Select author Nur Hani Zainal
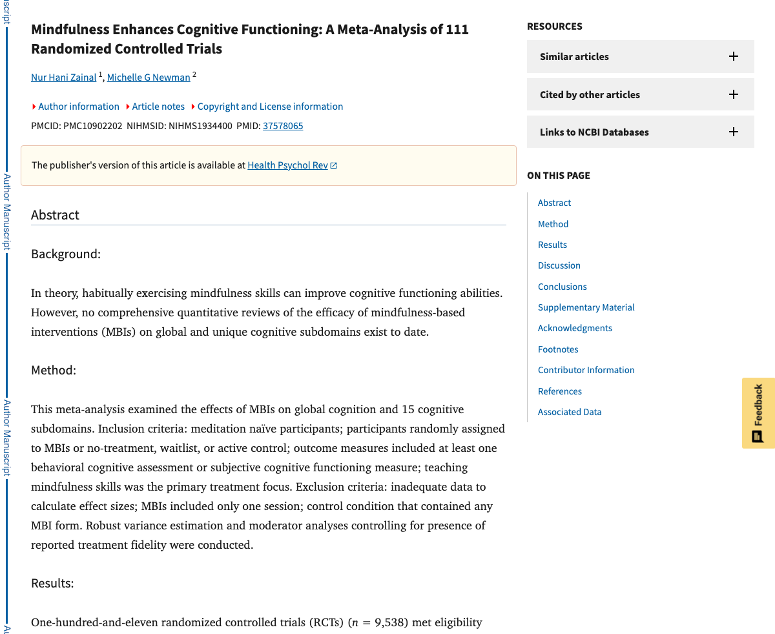The height and width of the screenshot is (634, 775). (x=63, y=77)
